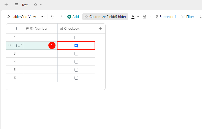
Task: Select the Number column header
Action: point(41,28)
